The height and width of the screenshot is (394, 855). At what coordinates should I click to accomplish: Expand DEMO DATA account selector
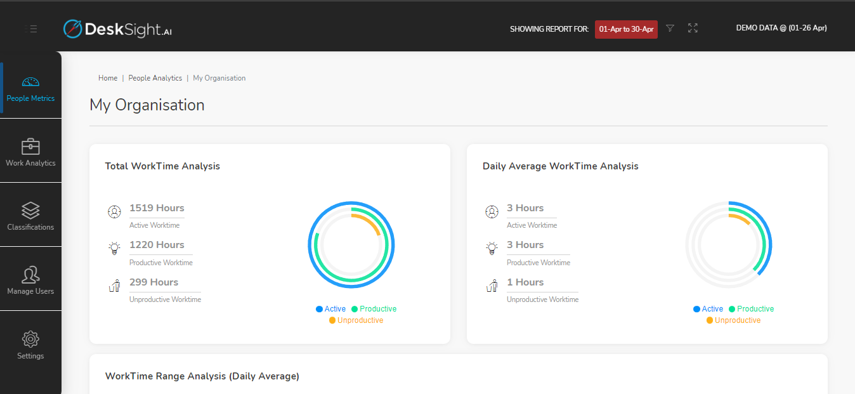click(781, 27)
